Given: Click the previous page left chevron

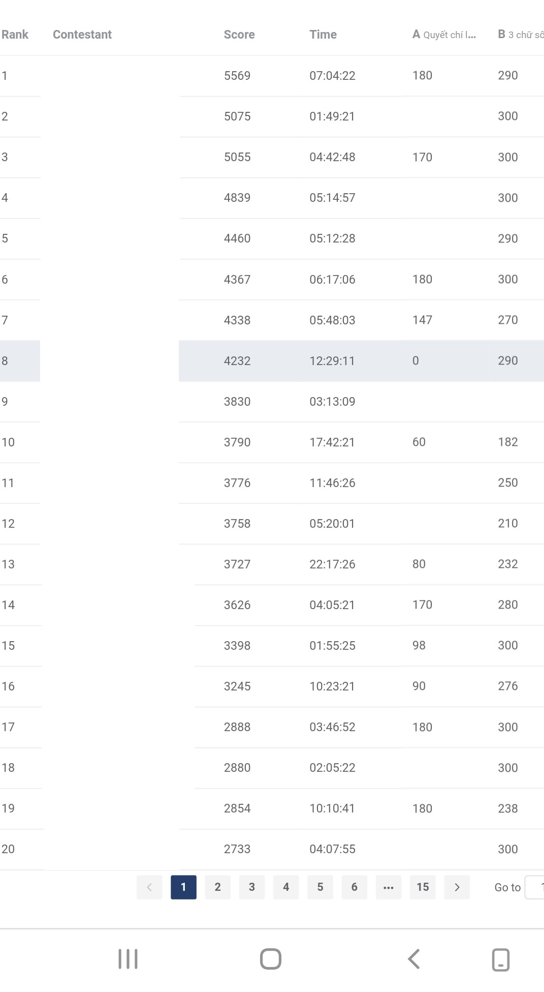Looking at the screenshot, I should point(149,887).
